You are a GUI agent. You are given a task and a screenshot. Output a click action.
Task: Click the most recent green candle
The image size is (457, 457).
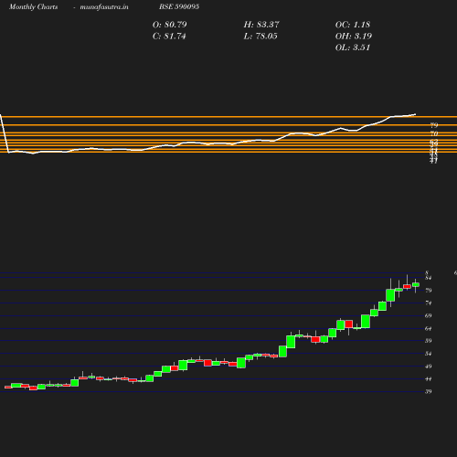416,284
